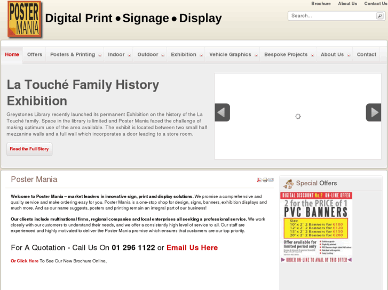Open Vehicle Graphics menu item

coord(230,55)
